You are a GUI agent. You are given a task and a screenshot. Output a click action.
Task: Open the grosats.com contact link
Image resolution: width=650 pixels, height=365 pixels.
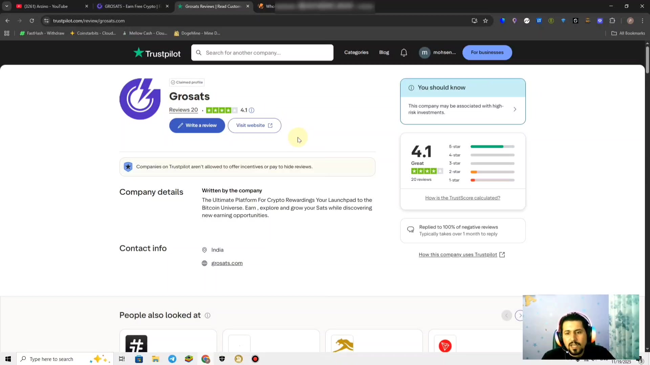pos(227,263)
